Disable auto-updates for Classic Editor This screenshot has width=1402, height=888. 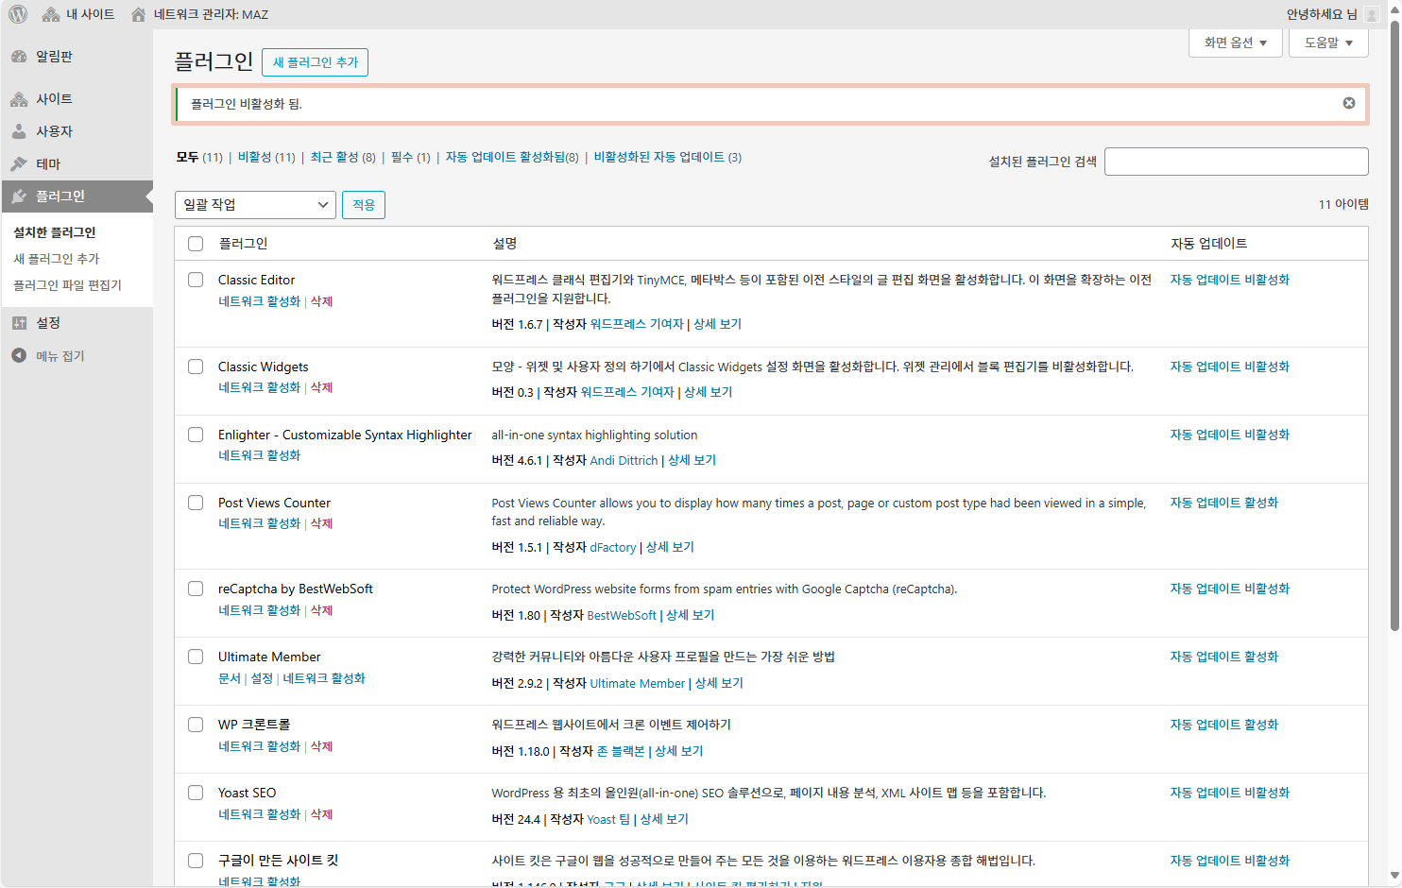coord(1230,280)
